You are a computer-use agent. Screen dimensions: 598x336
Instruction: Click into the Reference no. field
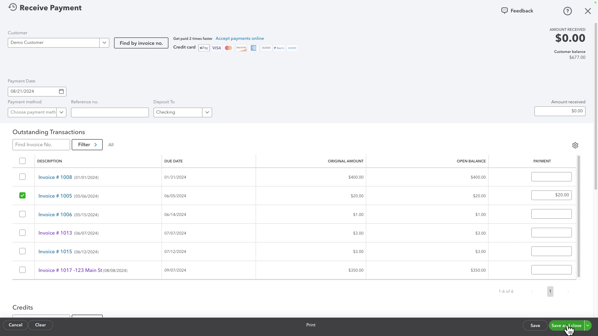(110, 112)
